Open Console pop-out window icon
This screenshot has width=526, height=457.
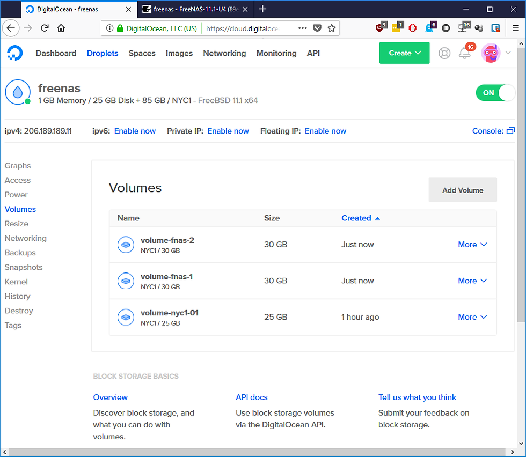(x=510, y=131)
